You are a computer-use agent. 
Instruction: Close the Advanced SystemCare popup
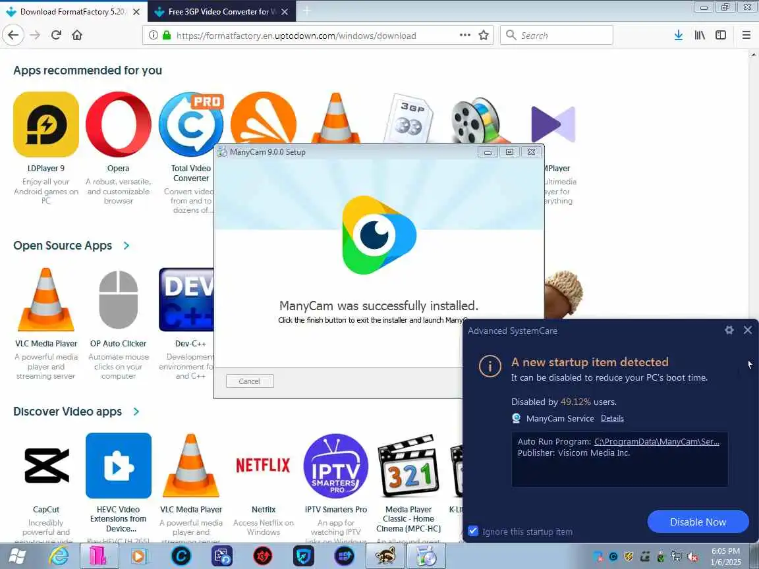748,330
